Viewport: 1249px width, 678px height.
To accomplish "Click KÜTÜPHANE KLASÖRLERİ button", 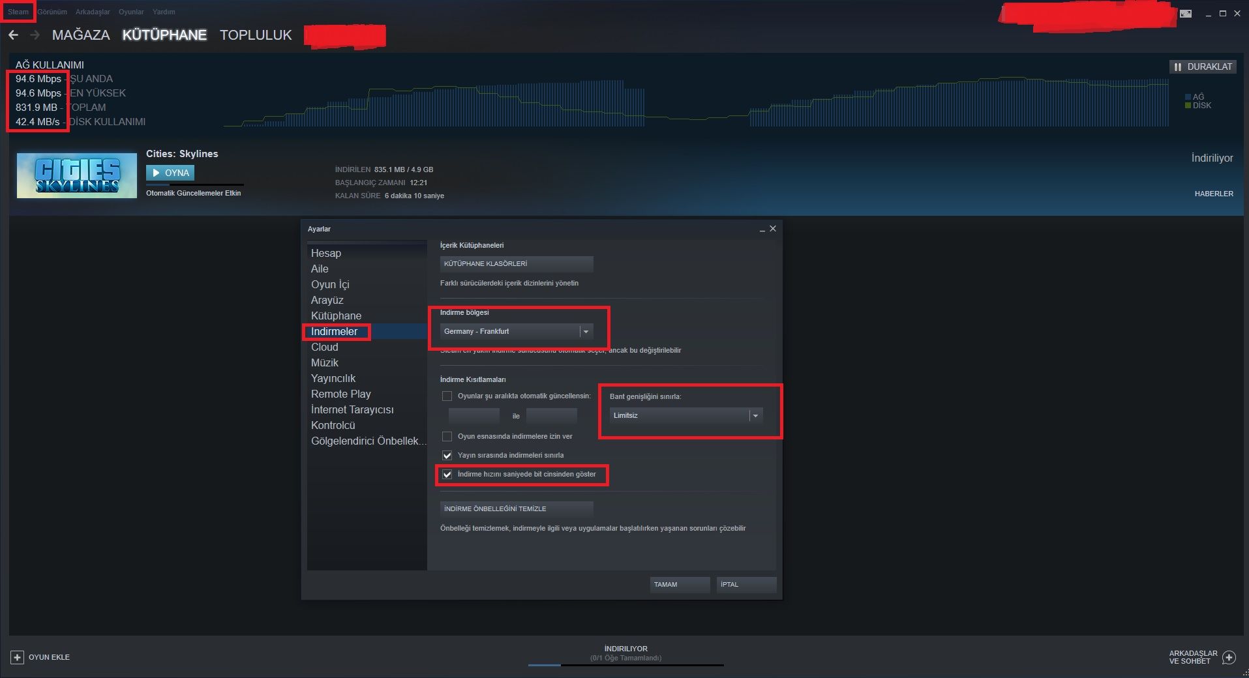I will click(x=517, y=263).
